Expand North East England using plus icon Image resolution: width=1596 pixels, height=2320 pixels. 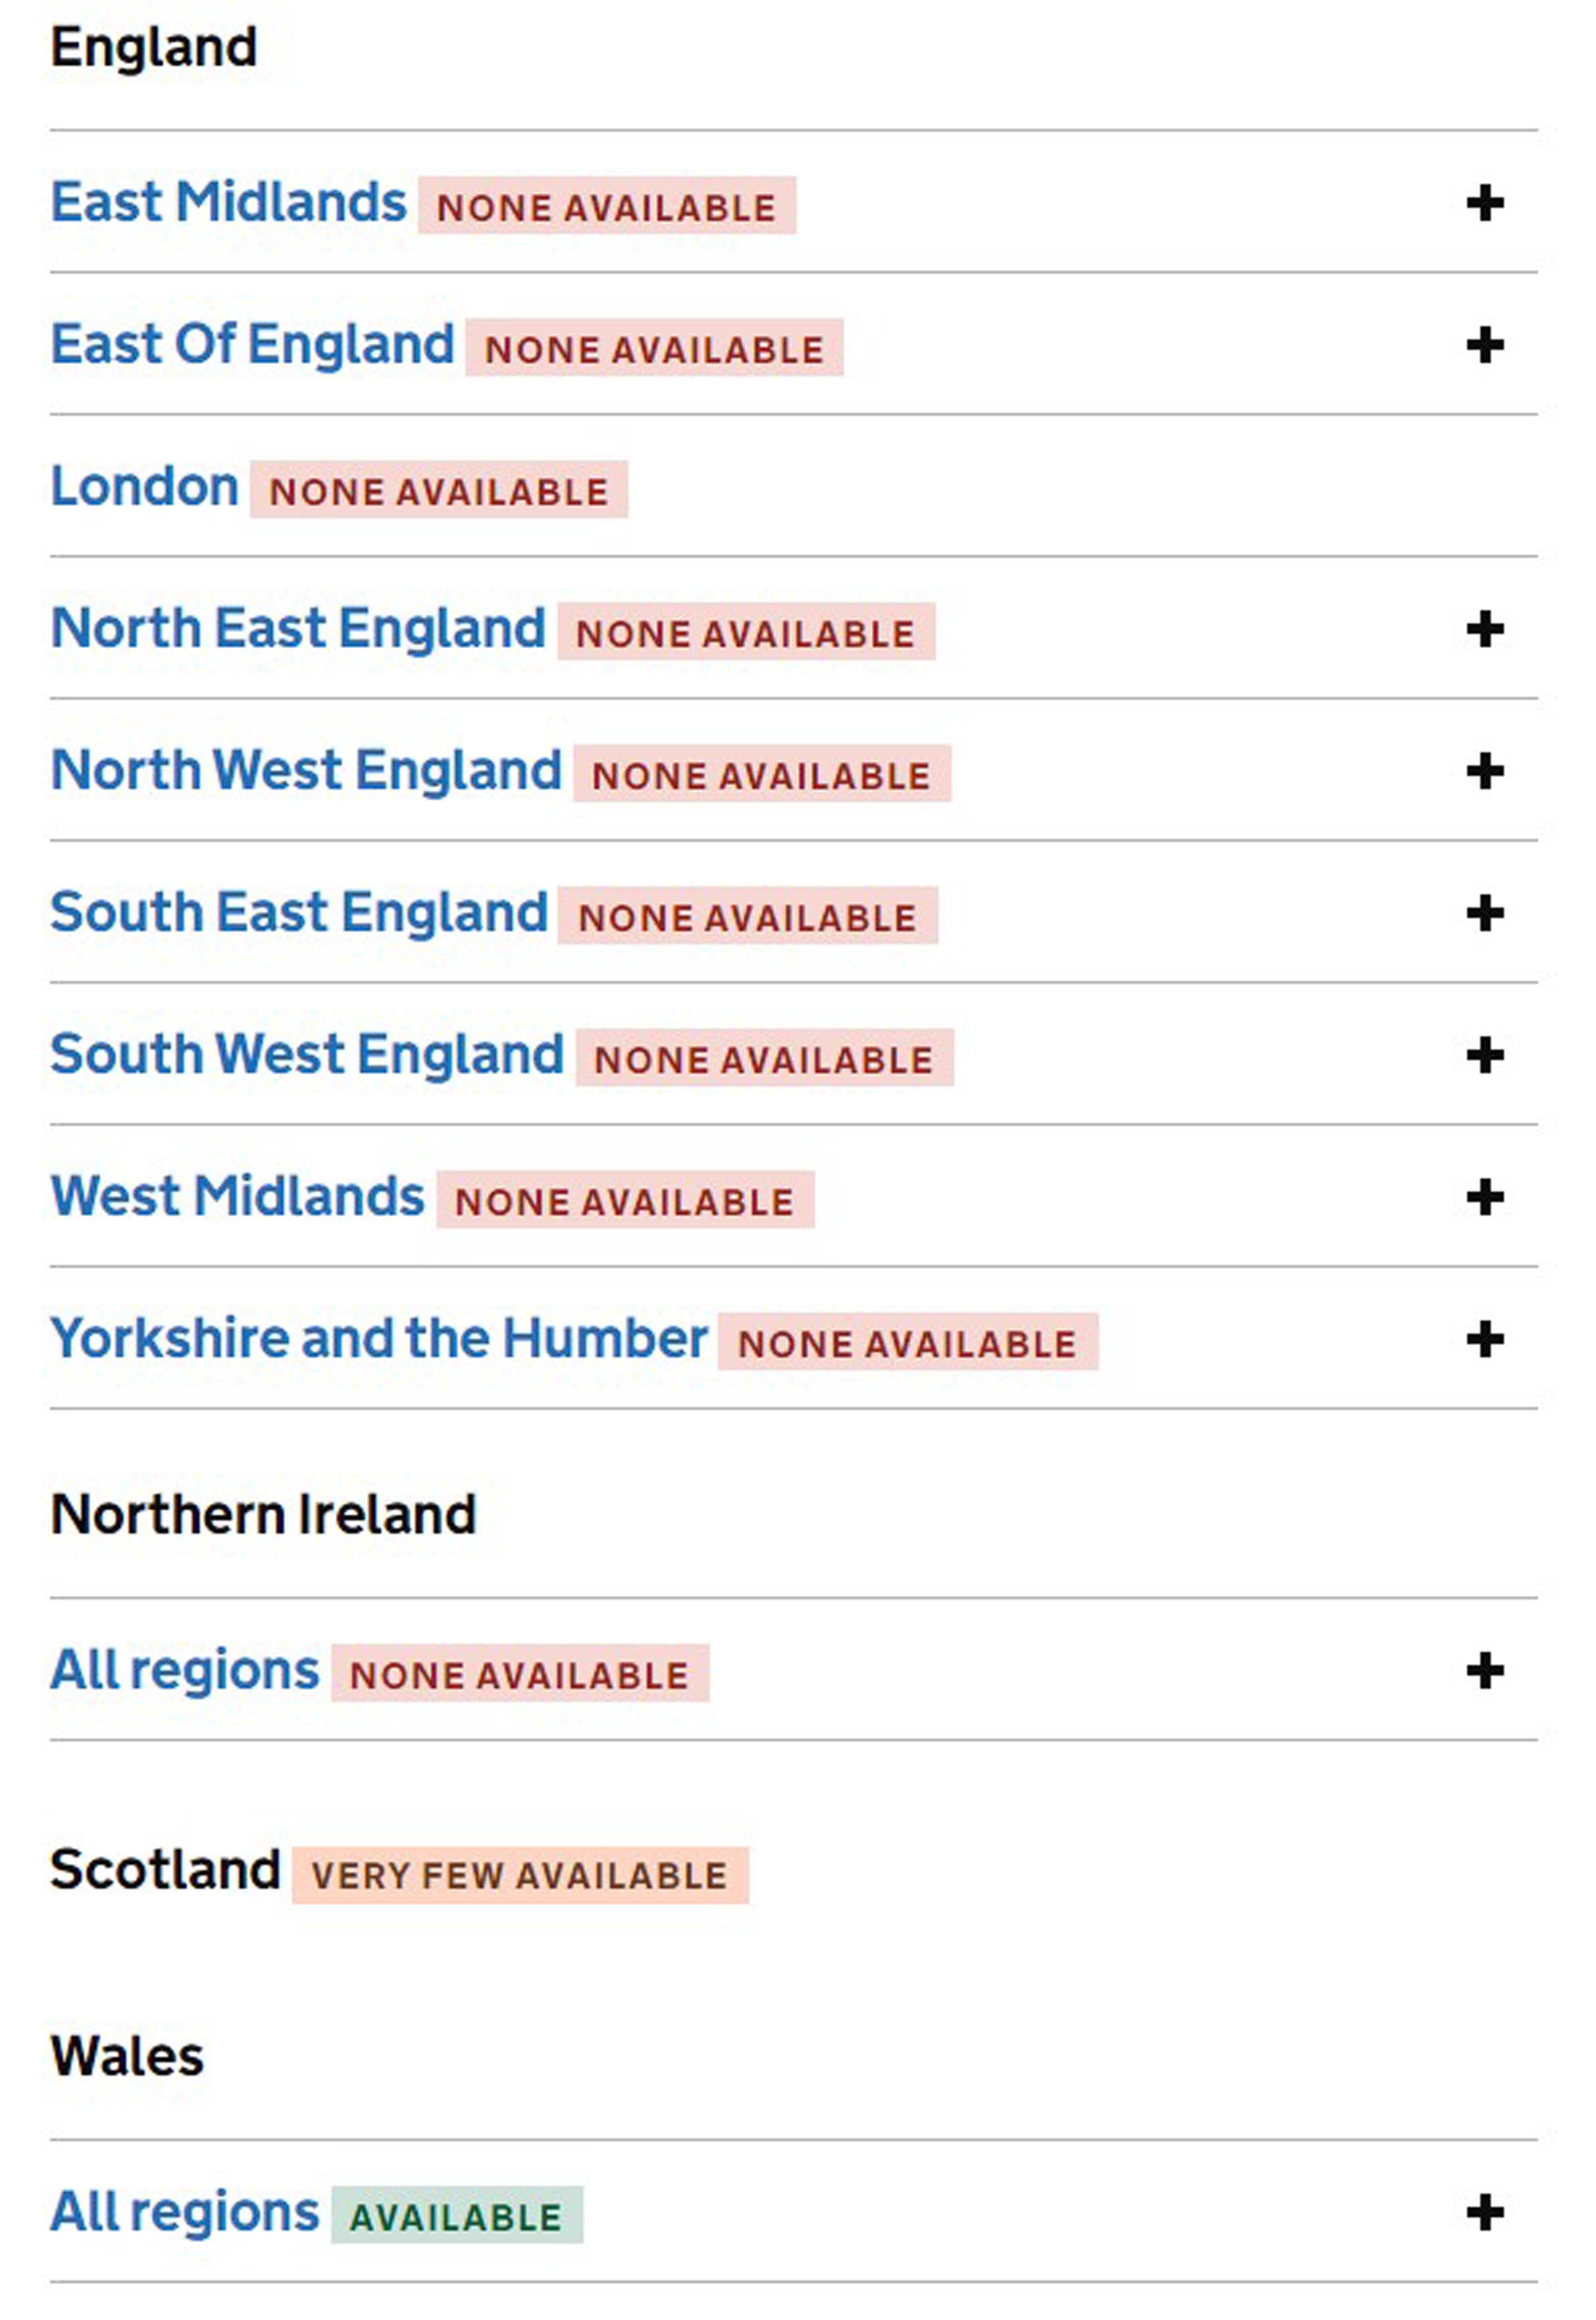[1485, 629]
